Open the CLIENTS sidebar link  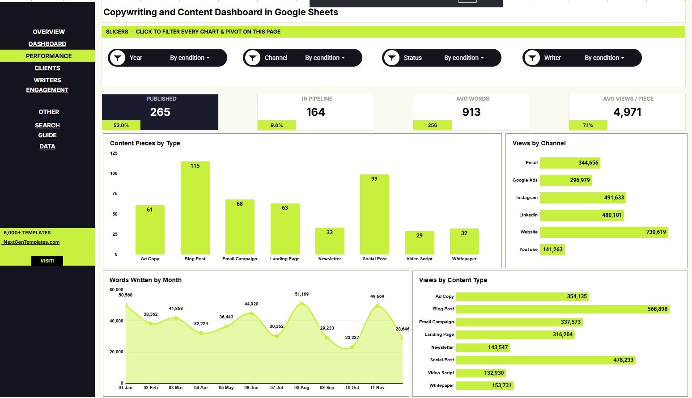47,68
